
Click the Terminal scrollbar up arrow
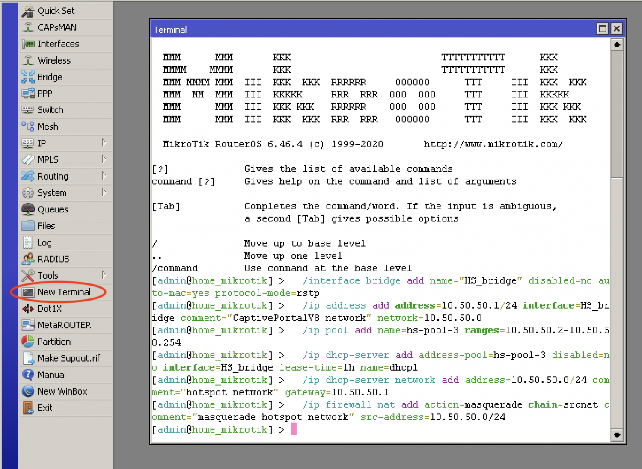pyautogui.click(x=617, y=44)
